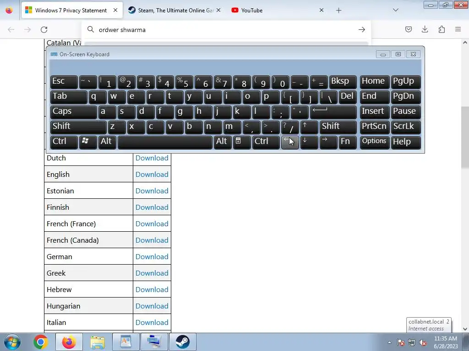Viewport: 469px width, 351px height.
Task: Click the space bar on On-Screen Keyboard
Action: [165, 142]
